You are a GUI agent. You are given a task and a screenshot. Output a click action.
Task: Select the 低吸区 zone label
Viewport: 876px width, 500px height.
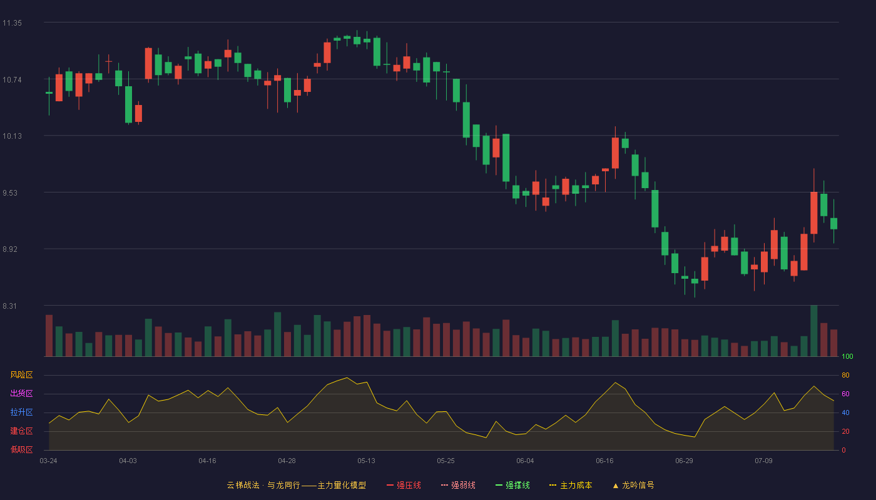pyautogui.click(x=22, y=449)
